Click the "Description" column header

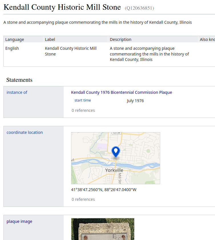pyautogui.click(x=120, y=39)
